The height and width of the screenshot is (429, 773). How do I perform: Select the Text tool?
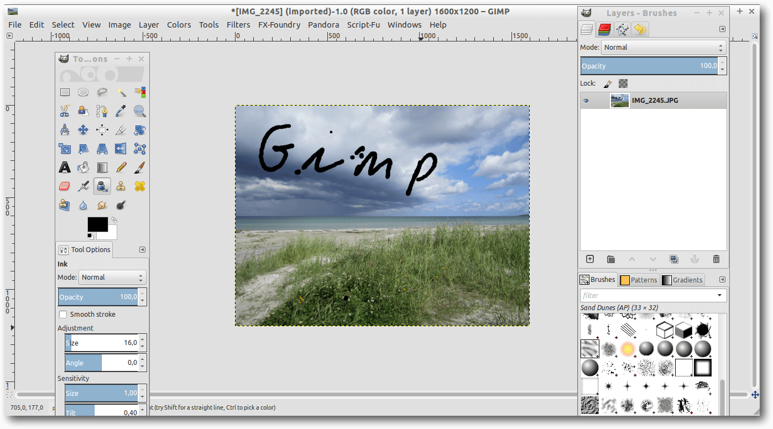65,167
